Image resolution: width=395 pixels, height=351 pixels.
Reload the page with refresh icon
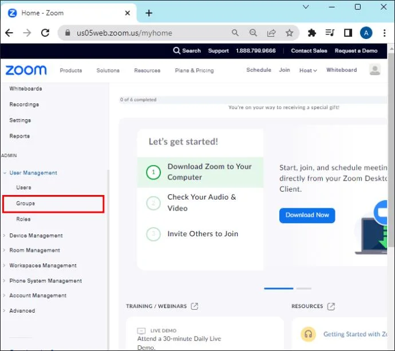45,33
